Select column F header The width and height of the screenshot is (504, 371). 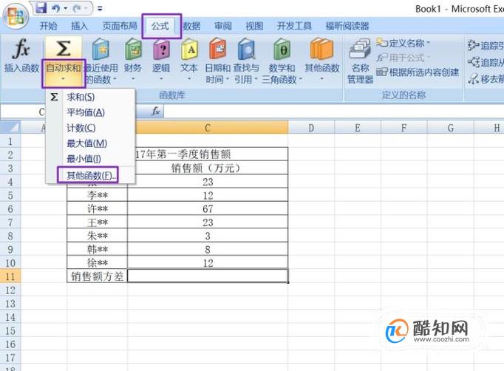pos(403,128)
